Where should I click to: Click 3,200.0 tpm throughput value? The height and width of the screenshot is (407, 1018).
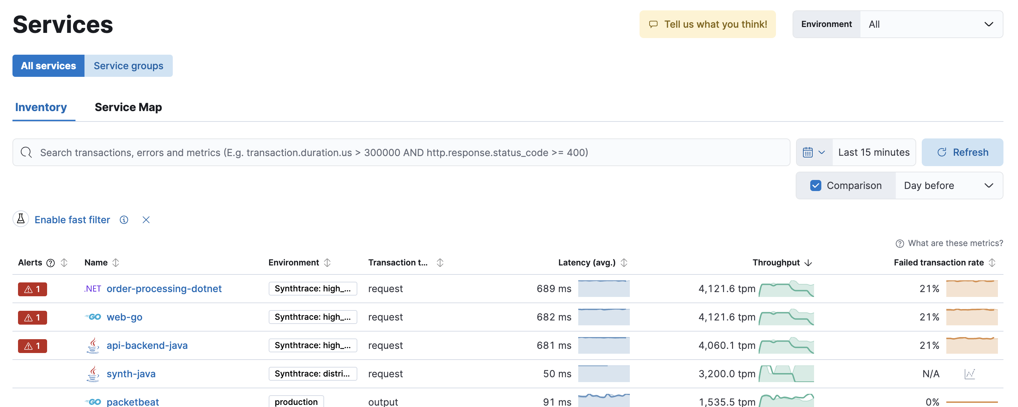pos(727,374)
